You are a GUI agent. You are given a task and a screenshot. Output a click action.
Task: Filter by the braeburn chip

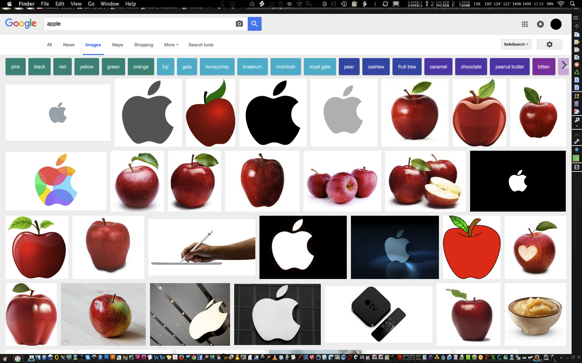point(253,67)
